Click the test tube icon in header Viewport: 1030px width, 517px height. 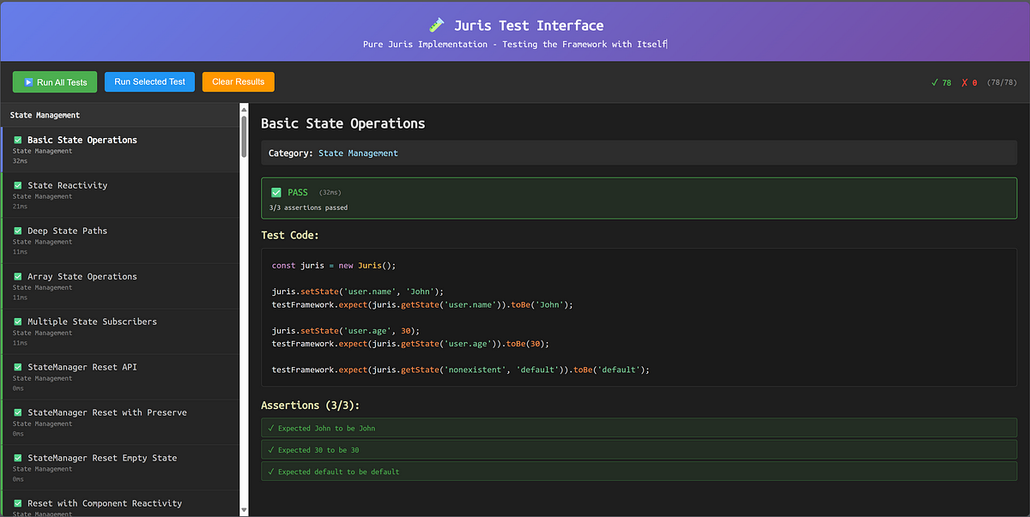(437, 26)
